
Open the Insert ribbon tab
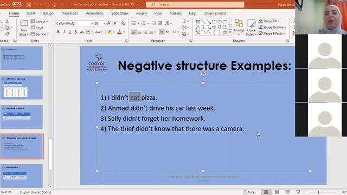coord(30,13)
